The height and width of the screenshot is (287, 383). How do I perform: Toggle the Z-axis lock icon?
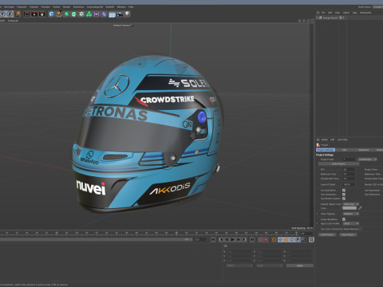click(10, 14)
